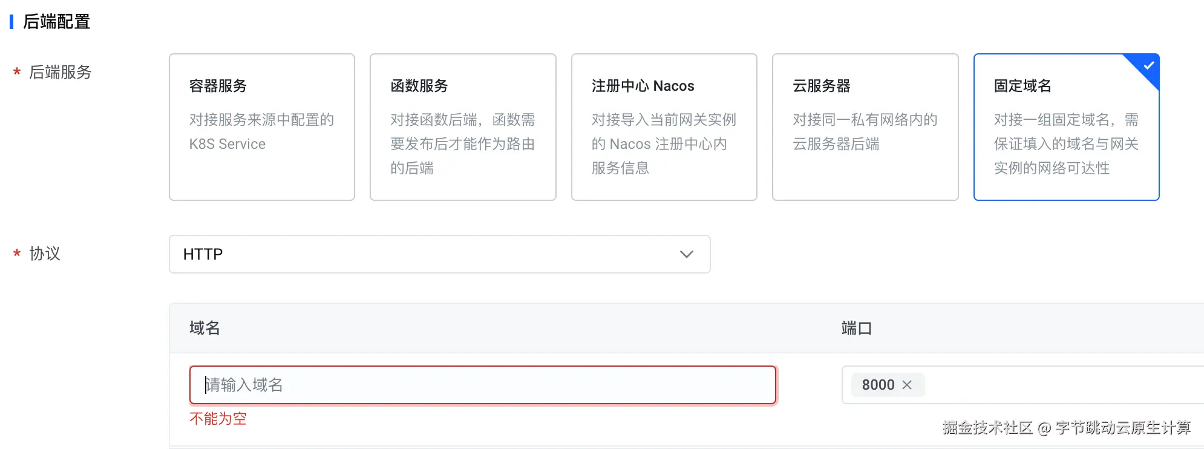
Task: Focus the 请输入域名 input field
Action: tap(482, 385)
